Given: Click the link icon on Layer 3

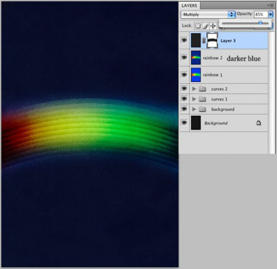Looking at the screenshot, I should (x=204, y=41).
